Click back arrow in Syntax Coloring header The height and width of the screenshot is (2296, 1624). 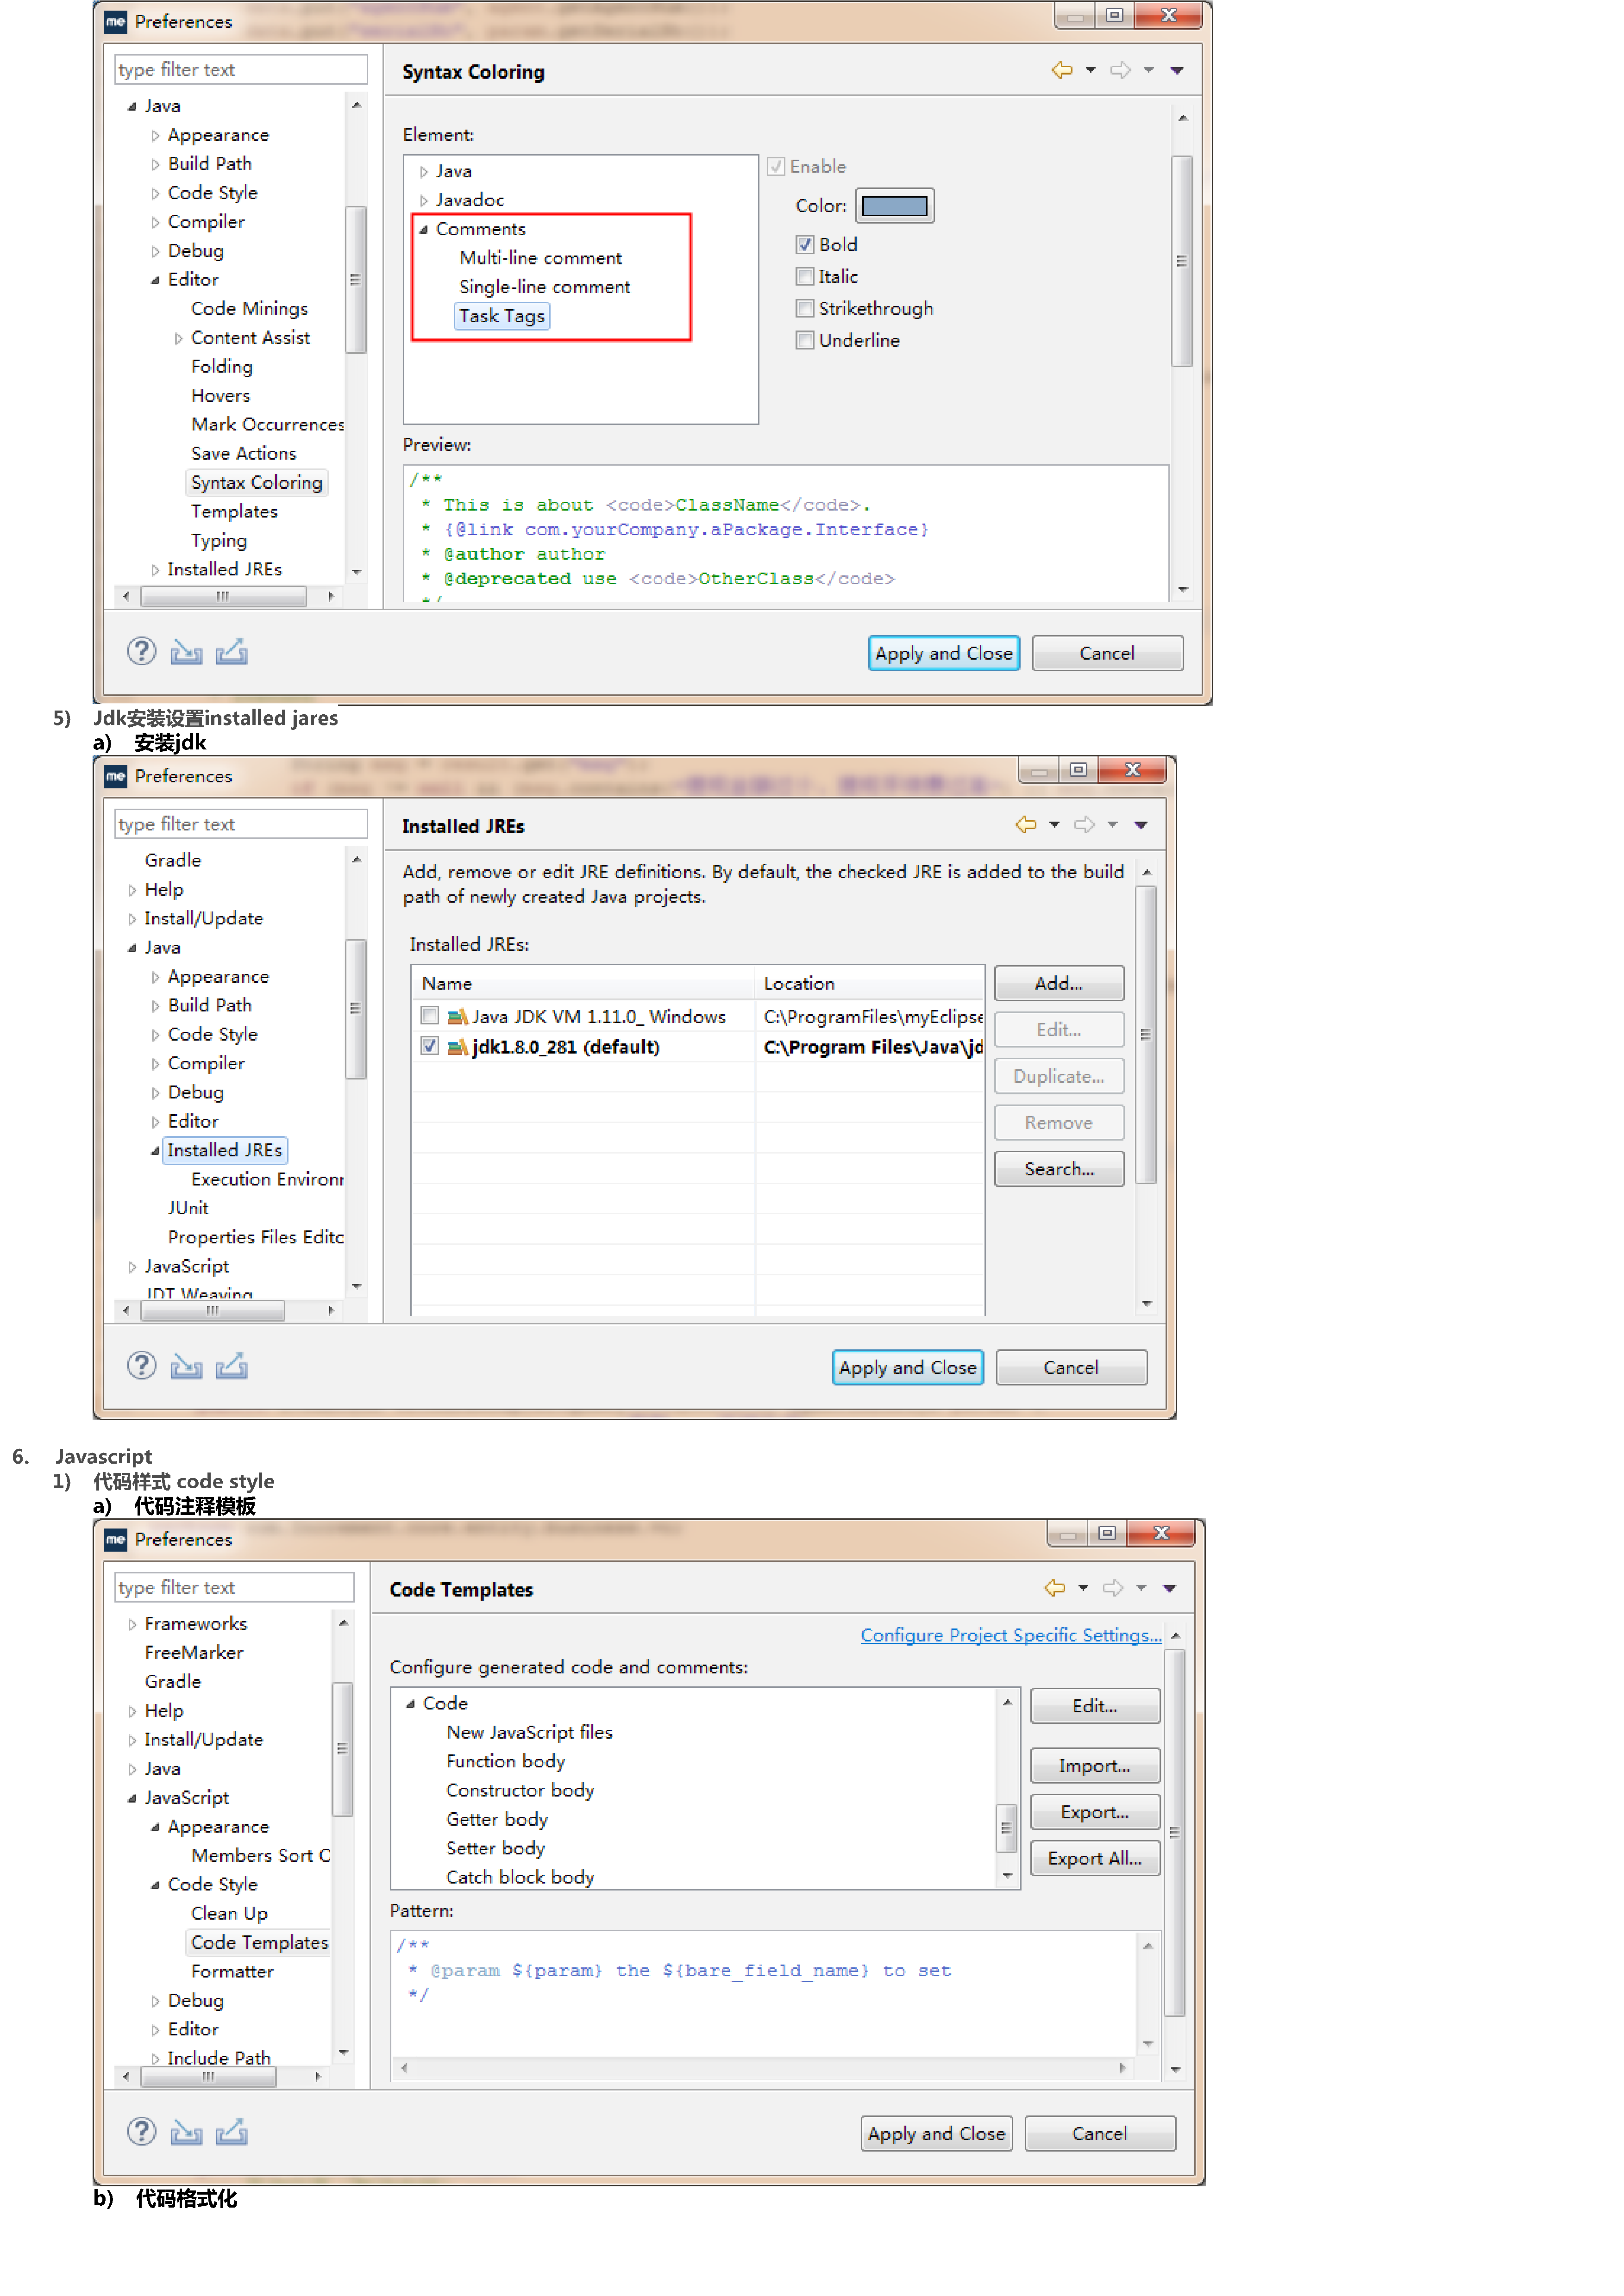pyautogui.click(x=1062, y=70)
